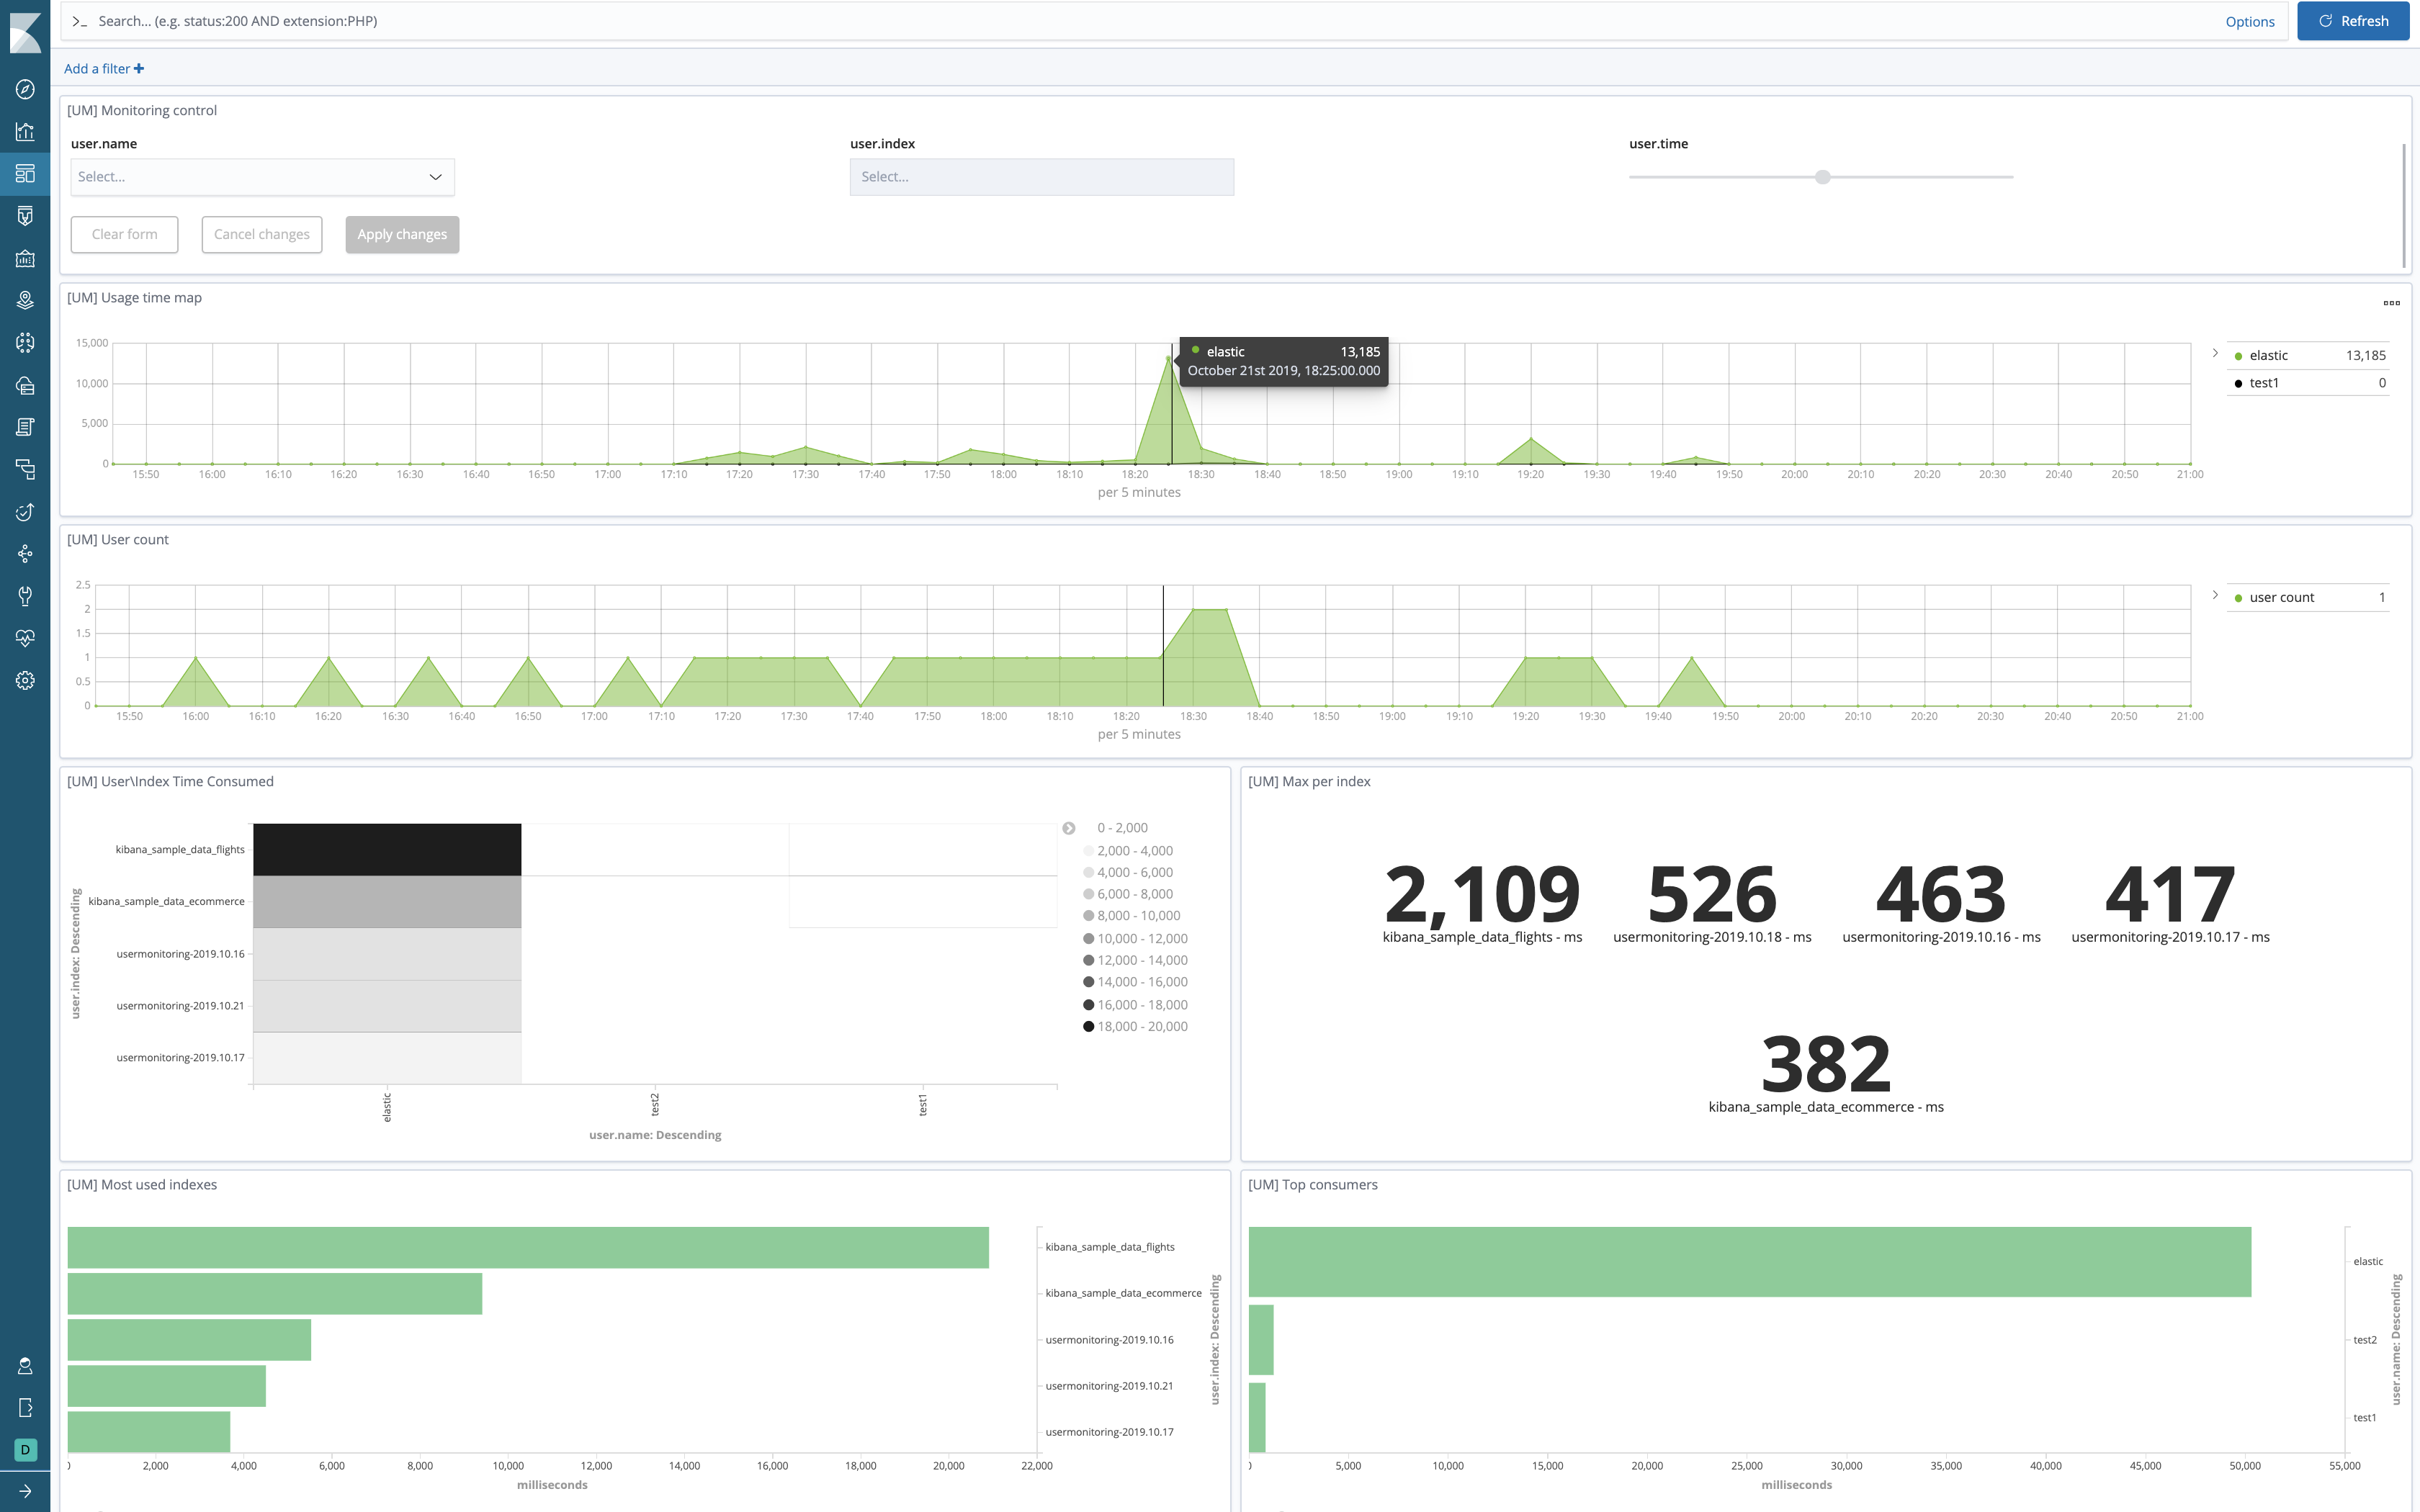2420x1512 pixels.
Task: Open the user.name select dropdown
Action: pos(262,177)
